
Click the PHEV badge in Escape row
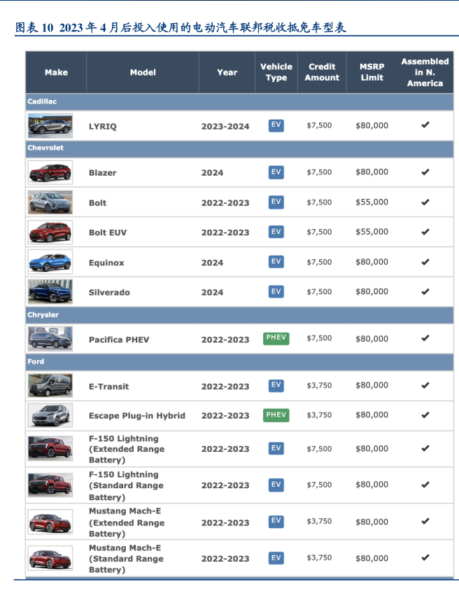click(276, 415)
